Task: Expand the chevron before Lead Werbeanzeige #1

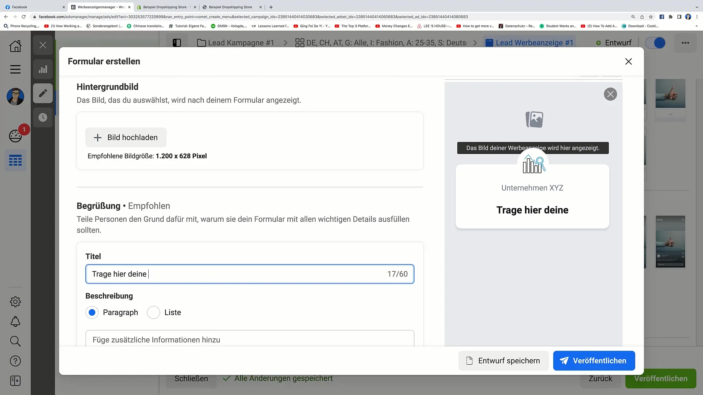Action: [x=475, y=43]
